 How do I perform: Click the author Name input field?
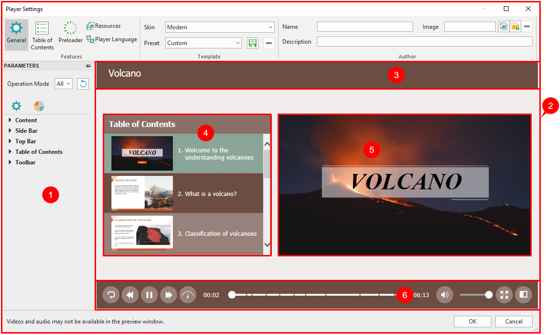pos(365,27)
